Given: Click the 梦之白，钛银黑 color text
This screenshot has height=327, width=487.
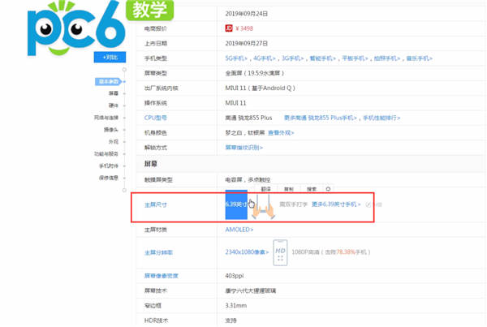Looking at the screenshot, I should coord(245,133).
